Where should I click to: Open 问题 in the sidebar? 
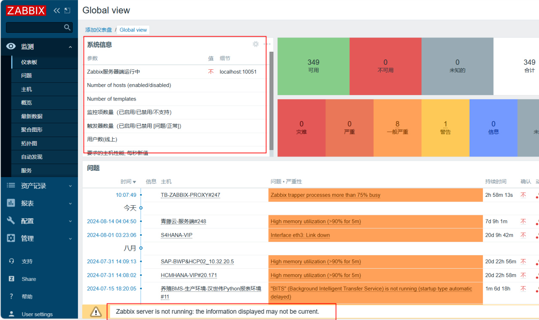click(x=27, y=76)
